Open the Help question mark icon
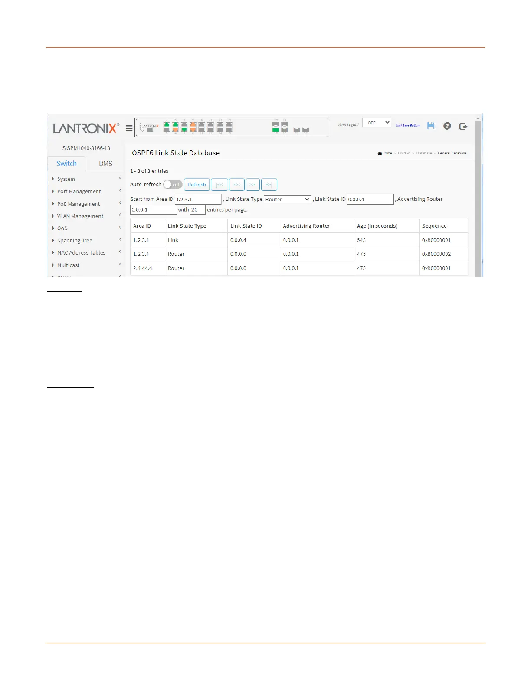This screenshot has height=687, width=531. [x=447, y=126]
